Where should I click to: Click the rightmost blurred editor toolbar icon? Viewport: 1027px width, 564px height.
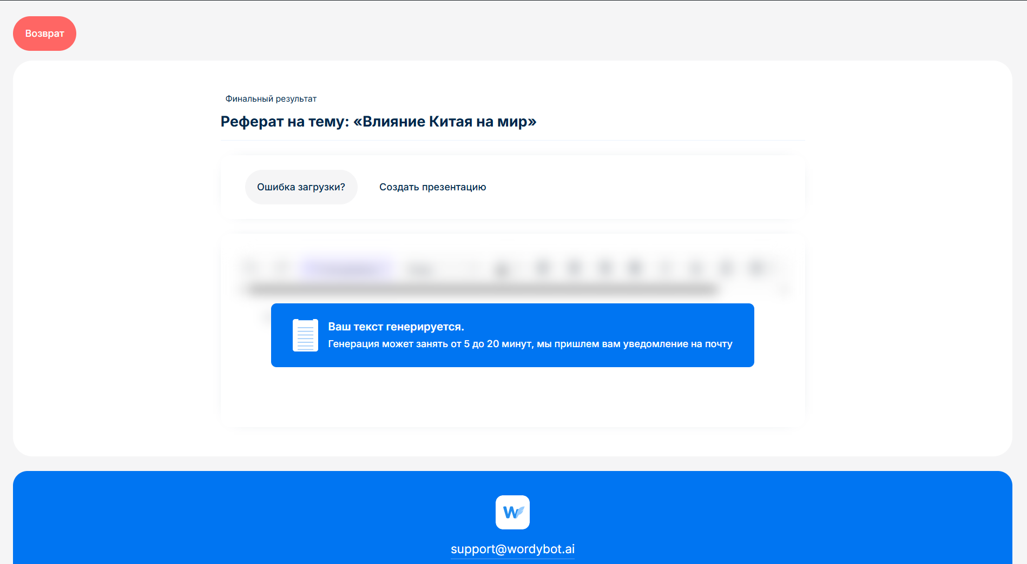(758, 267)
